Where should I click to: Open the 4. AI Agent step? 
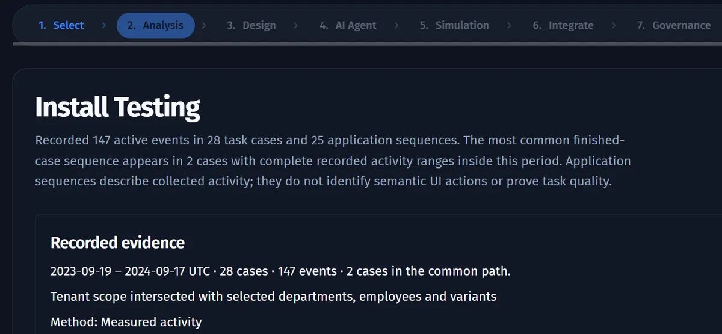click(x=348, y=25)
